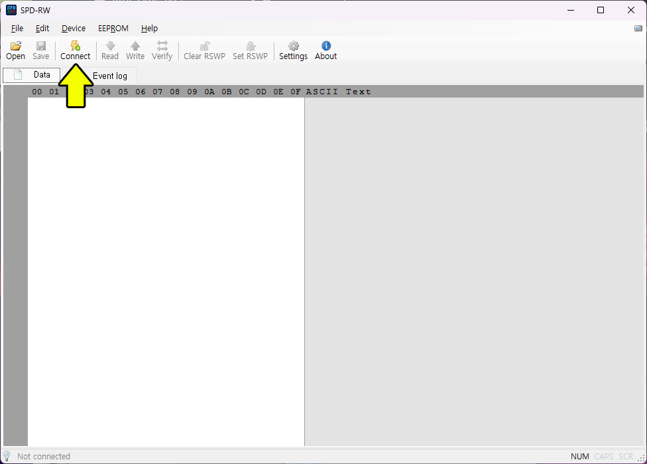Open the Edit menu
Image resolution: width=647 pixels, height=464 pixels.
click(42, 29)
